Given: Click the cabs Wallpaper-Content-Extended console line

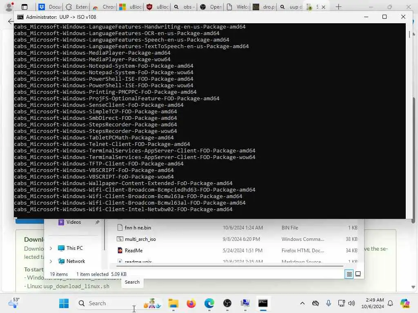Looking at the screenshot, I should pos(123,183).
